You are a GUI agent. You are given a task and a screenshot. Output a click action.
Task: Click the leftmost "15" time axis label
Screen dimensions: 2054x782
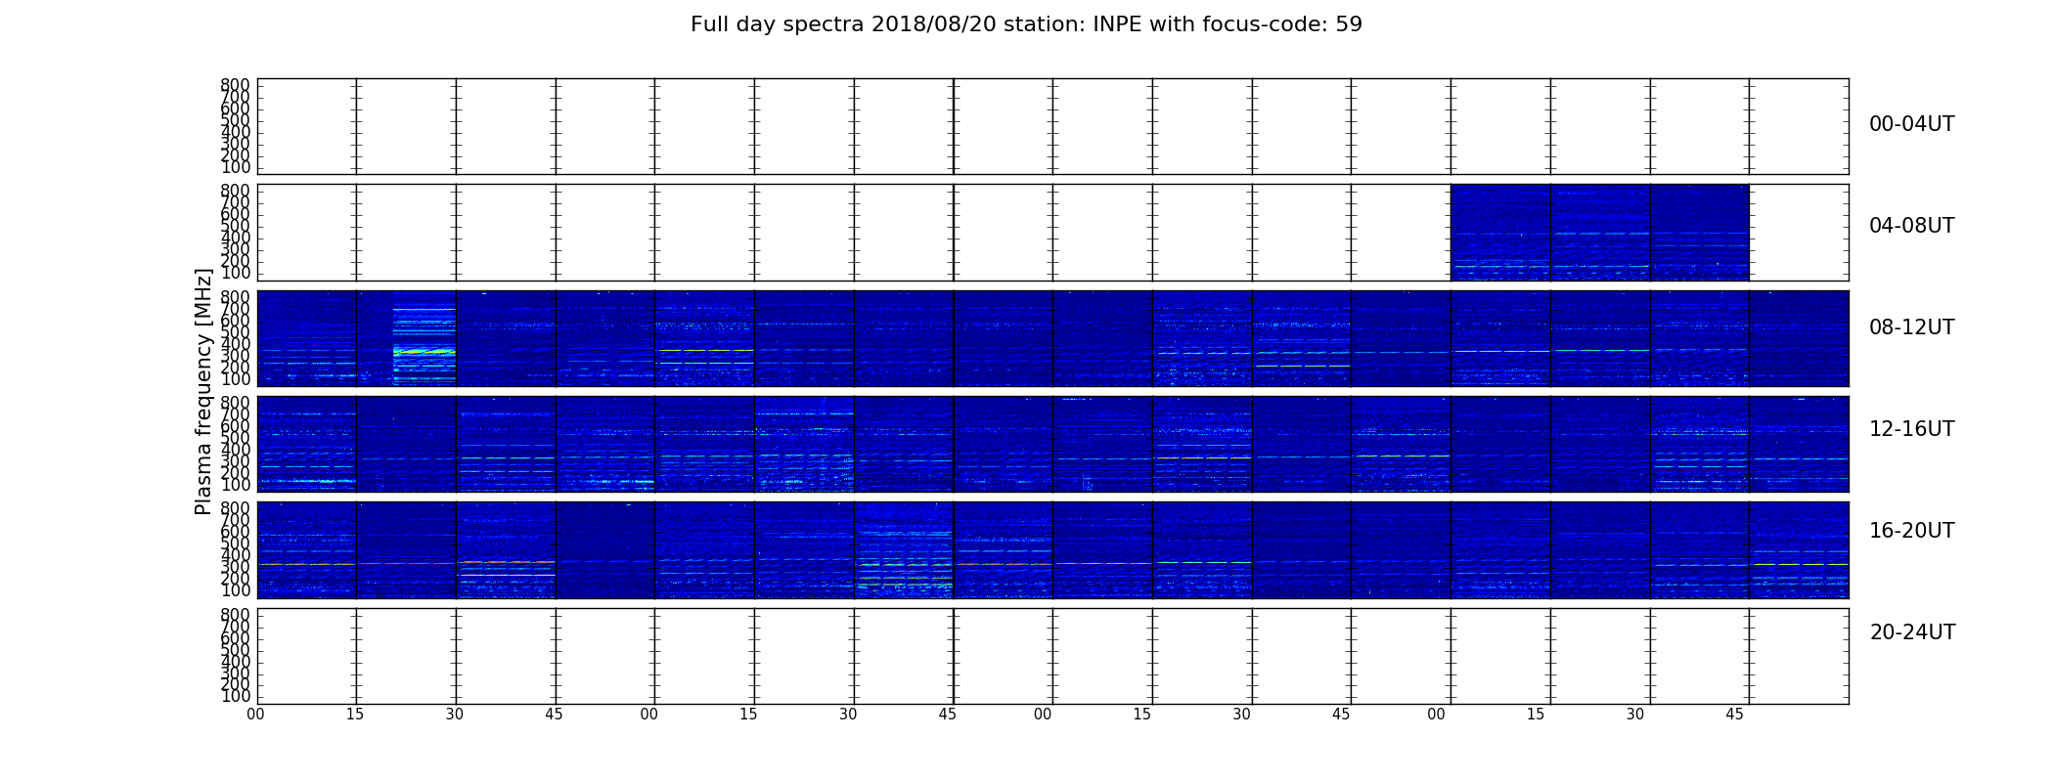pos(355,715)
